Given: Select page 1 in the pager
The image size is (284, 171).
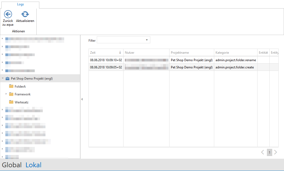Looking at the screenshot, I should click(269, 153).
